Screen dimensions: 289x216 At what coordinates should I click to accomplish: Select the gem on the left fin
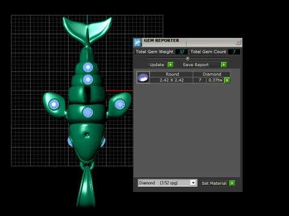(54, 104)
